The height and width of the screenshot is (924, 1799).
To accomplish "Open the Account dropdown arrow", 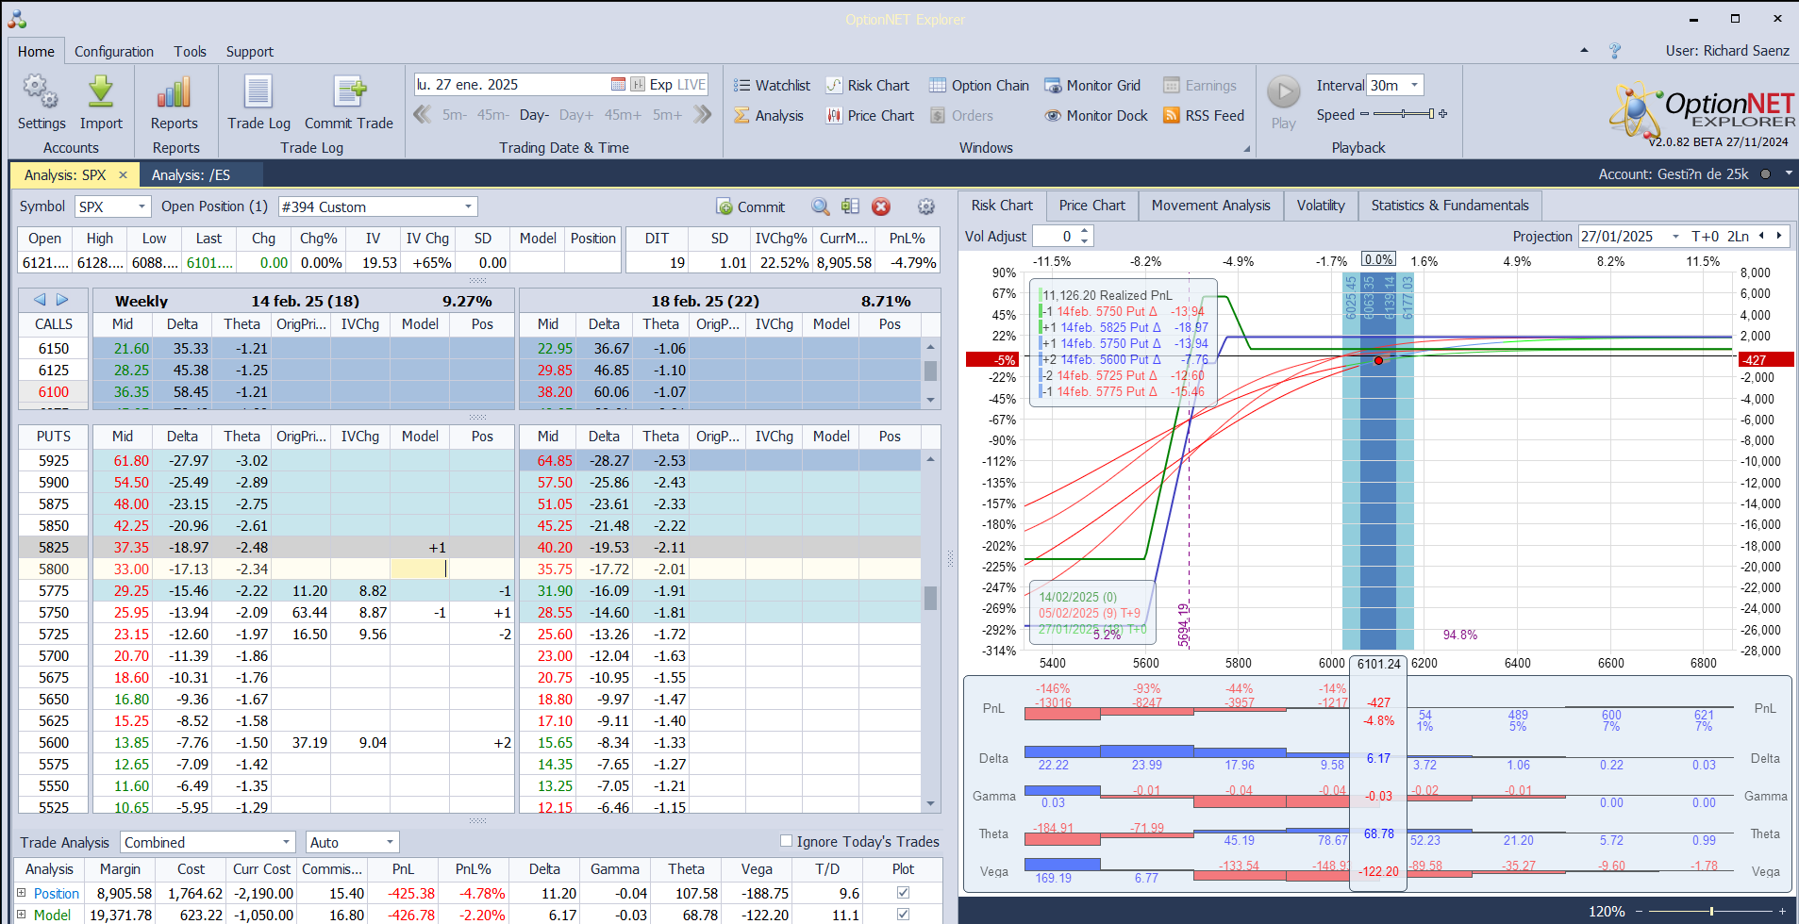I will 1789,173.
